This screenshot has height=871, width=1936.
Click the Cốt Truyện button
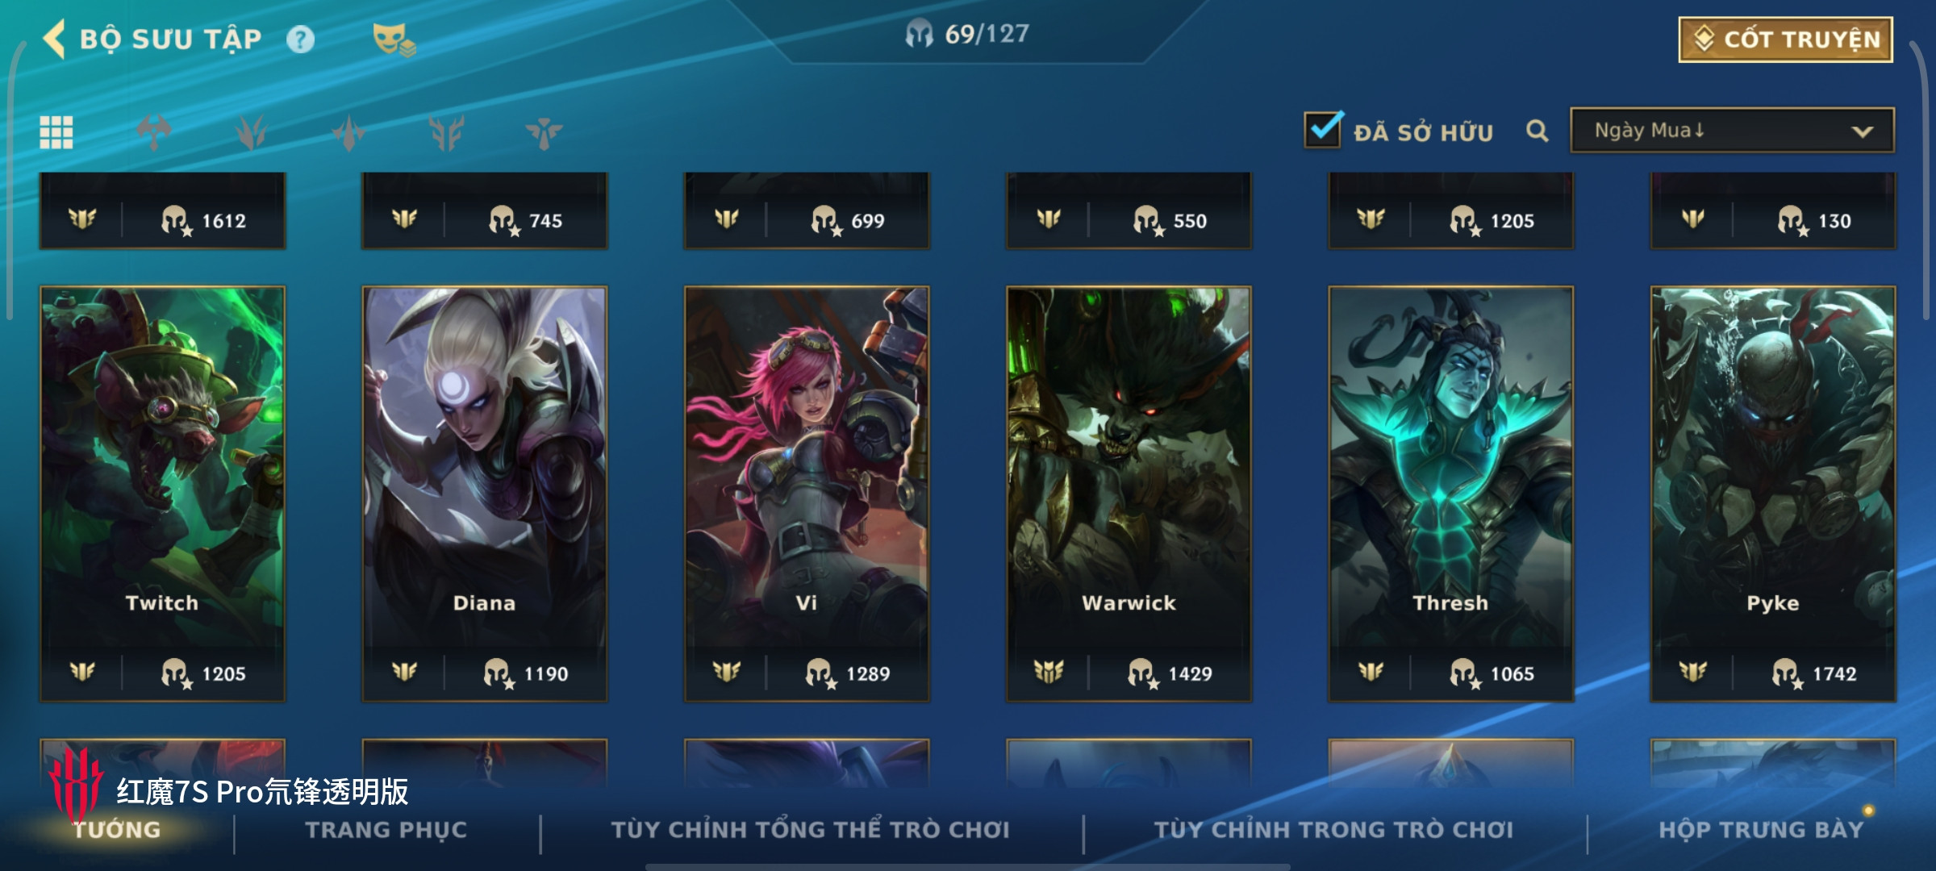[x=1786, y=40]
